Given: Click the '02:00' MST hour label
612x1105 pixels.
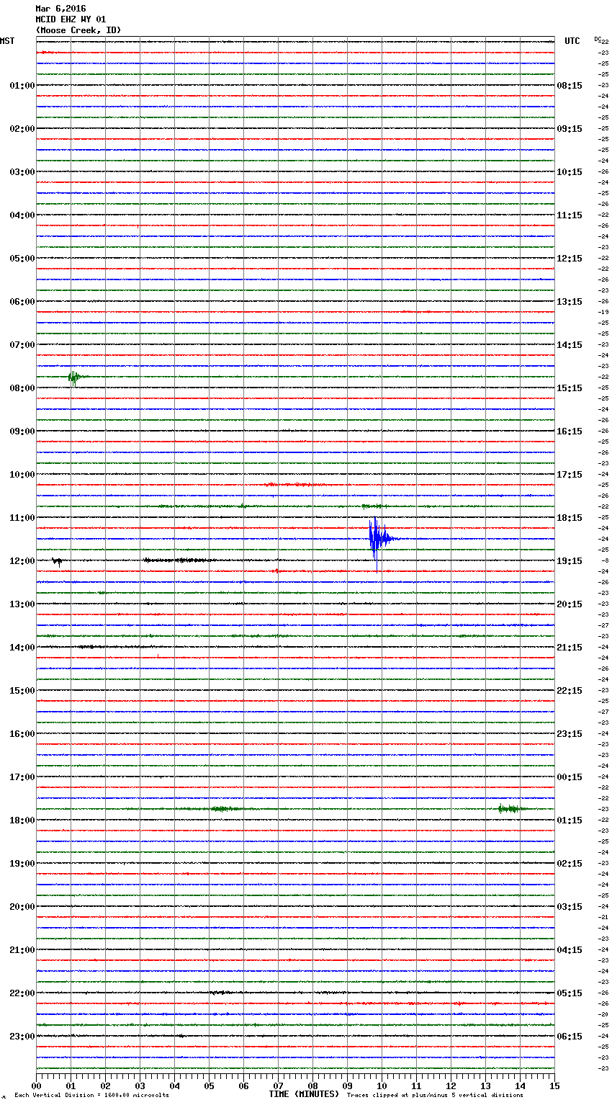Looking at the screenshot, I should pyautogui.click(x=22, y=129).
